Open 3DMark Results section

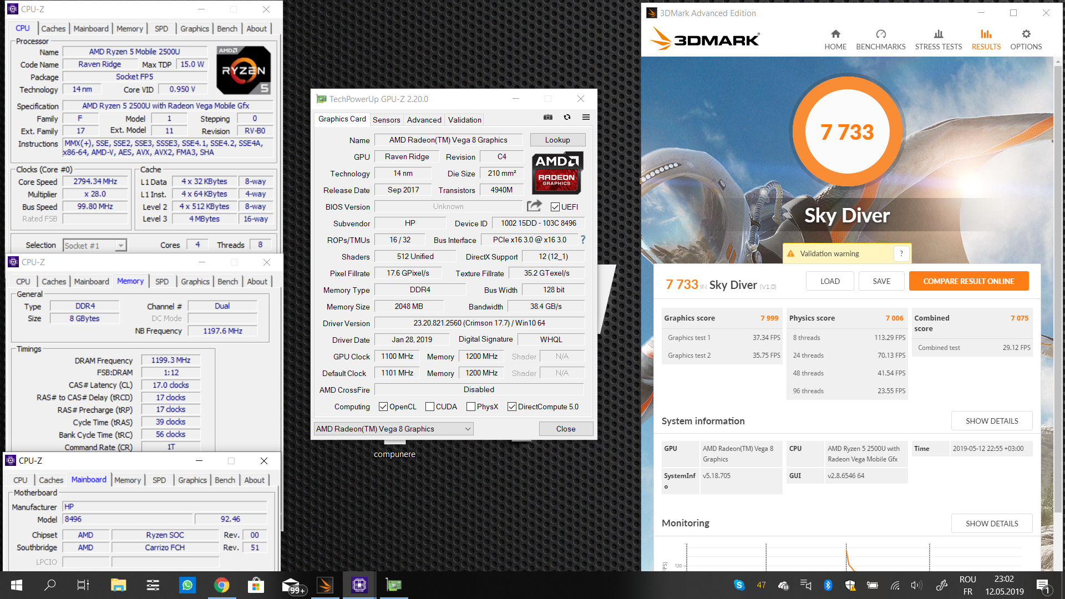pyautogui.click(x=986, y=40)
